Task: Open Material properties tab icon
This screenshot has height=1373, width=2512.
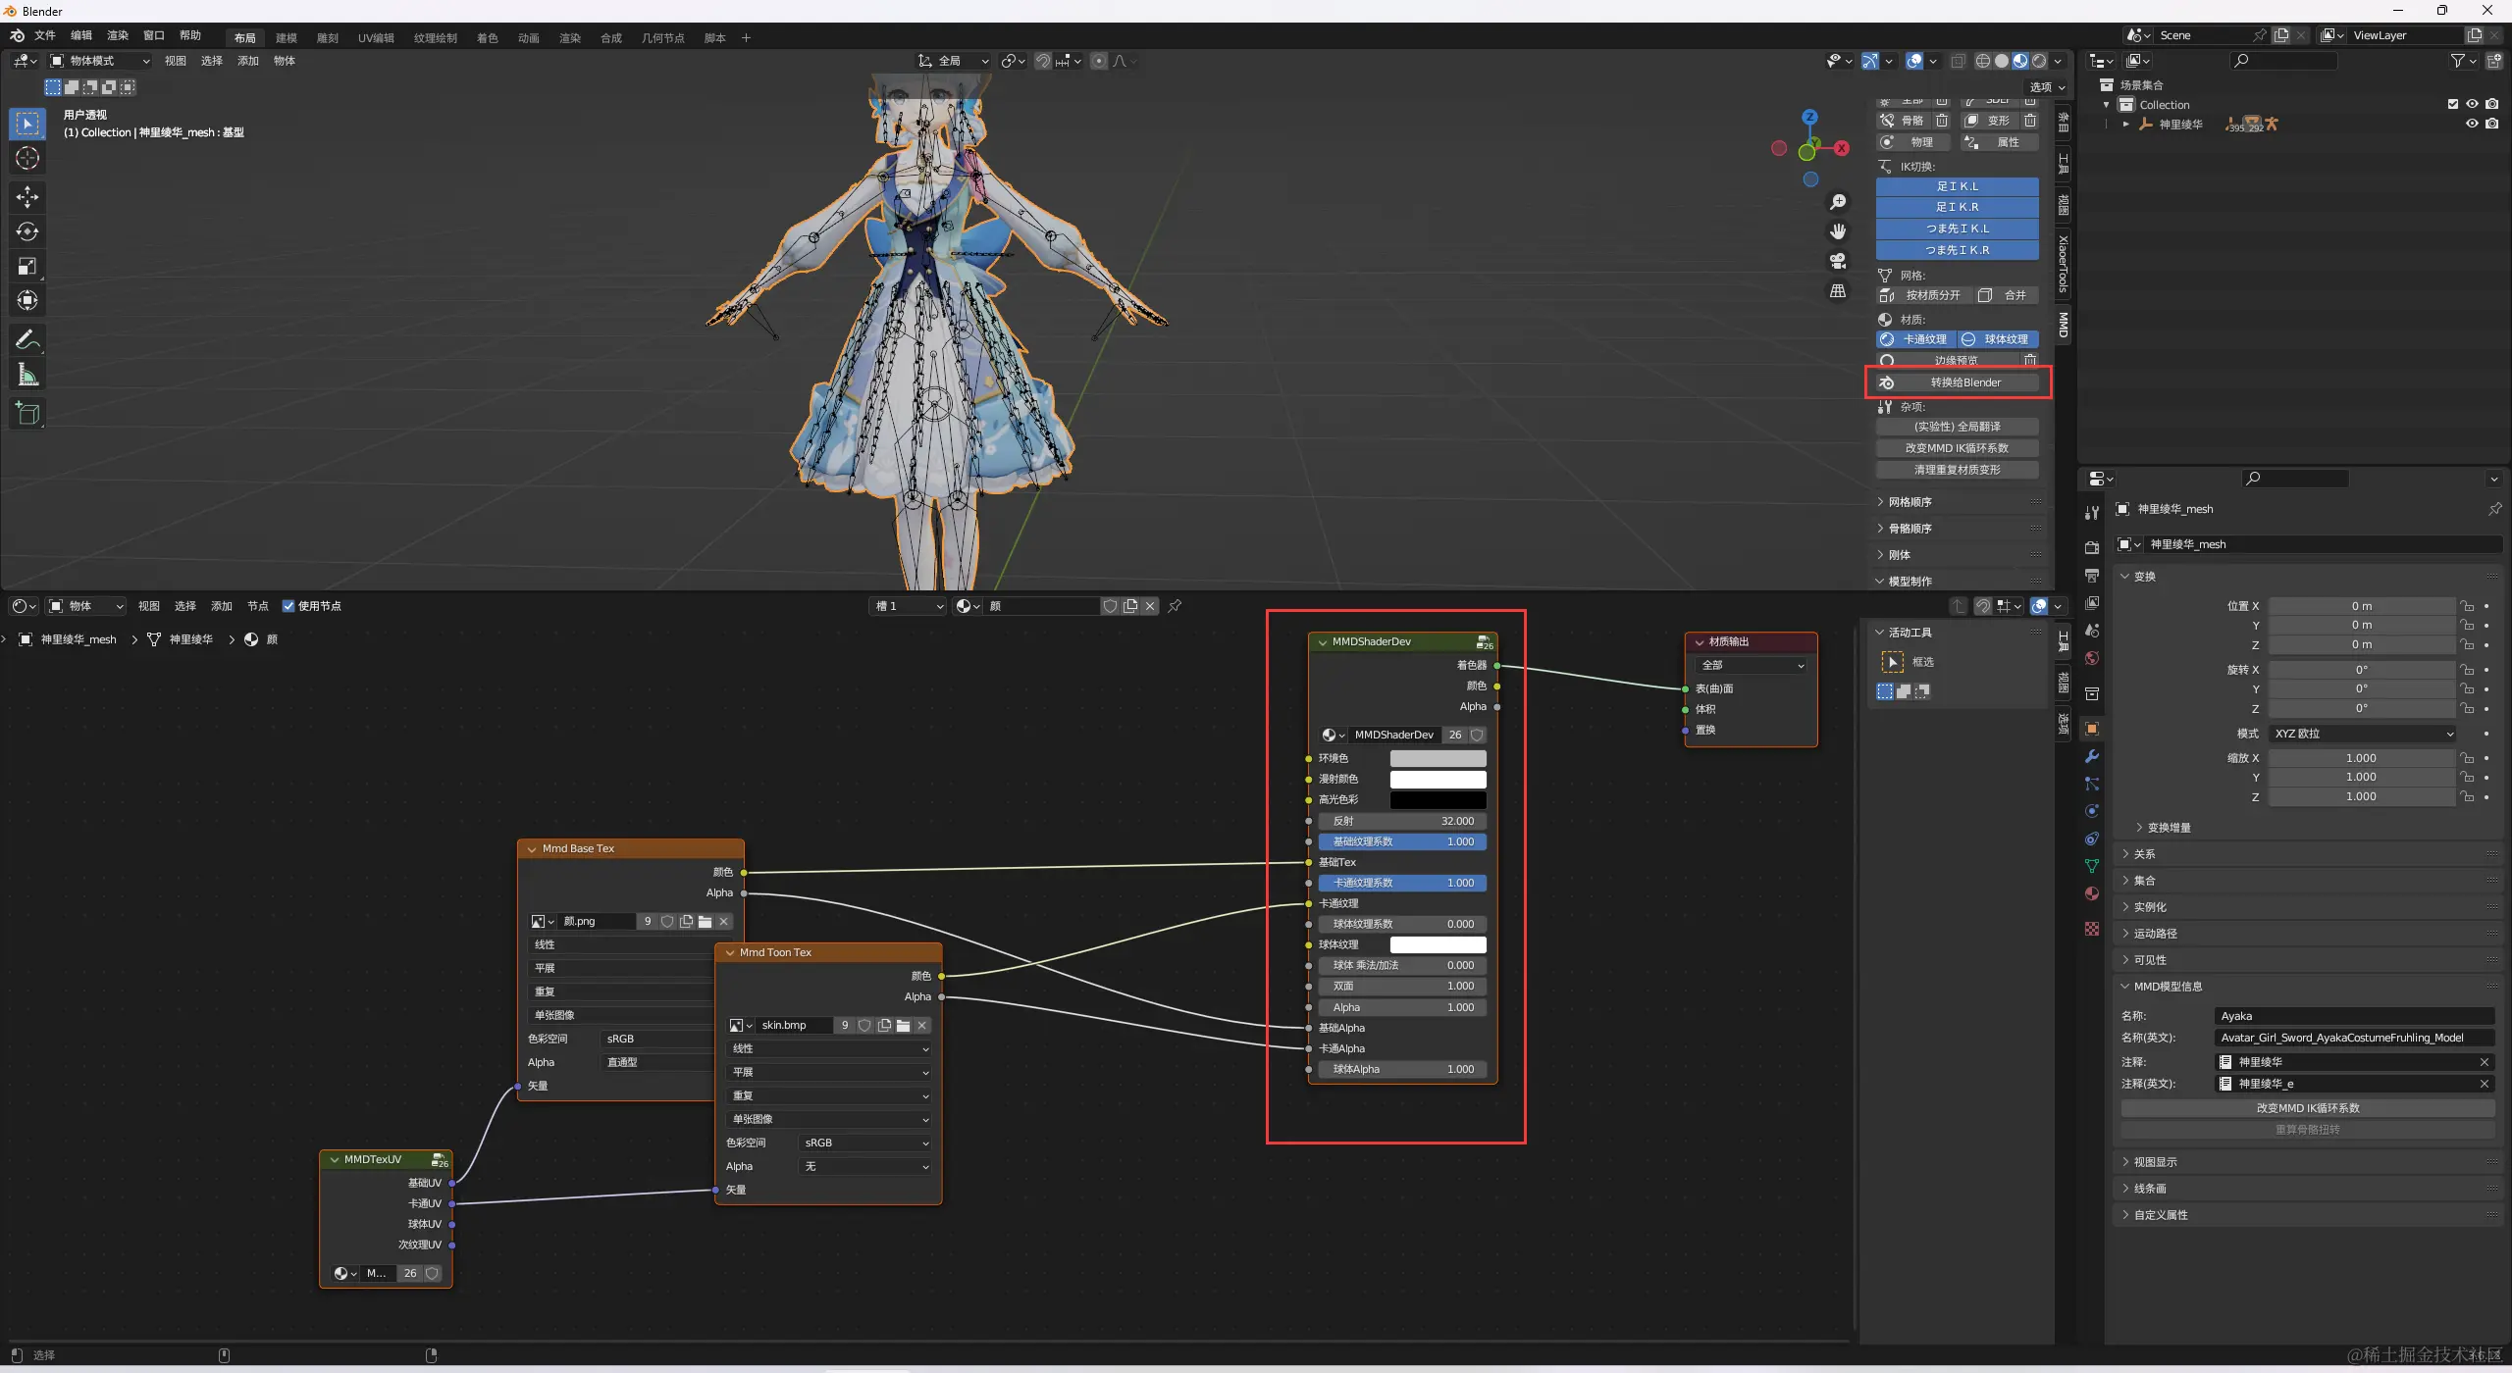Action: click(x=2092, y=893)
